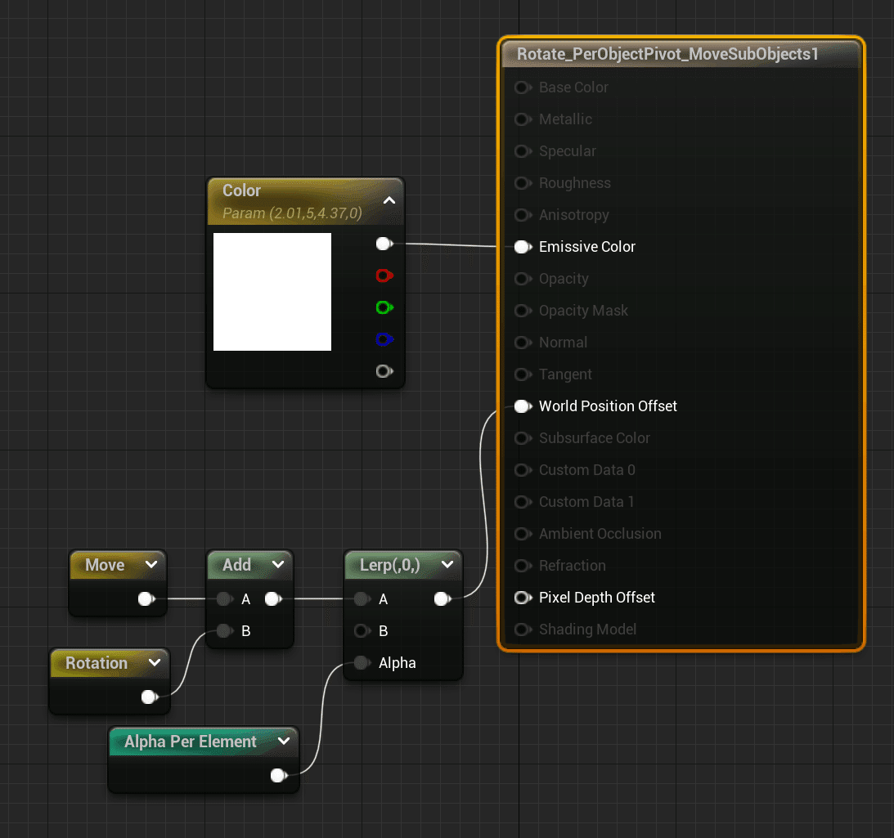Click the Move node output pin

pyautogui.click(x=146, y=599)
